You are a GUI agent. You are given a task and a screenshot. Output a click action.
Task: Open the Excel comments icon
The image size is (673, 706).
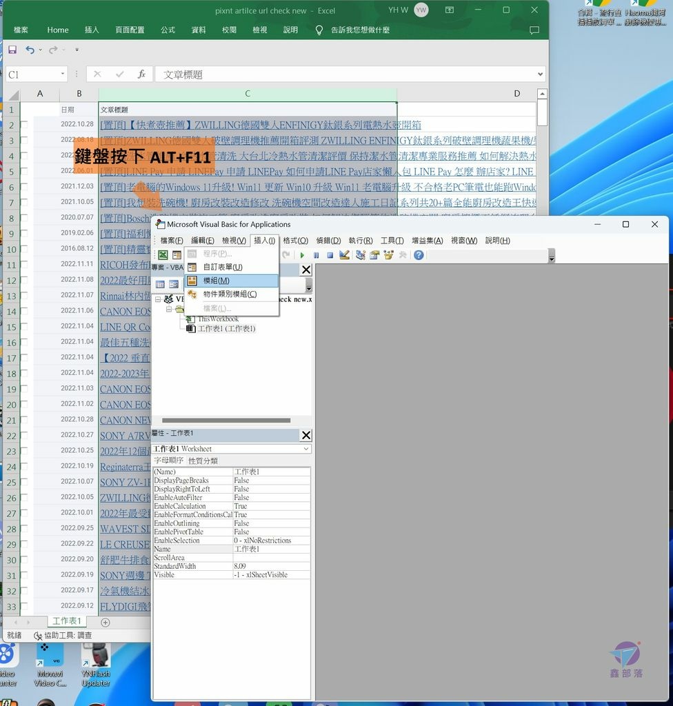534,30
